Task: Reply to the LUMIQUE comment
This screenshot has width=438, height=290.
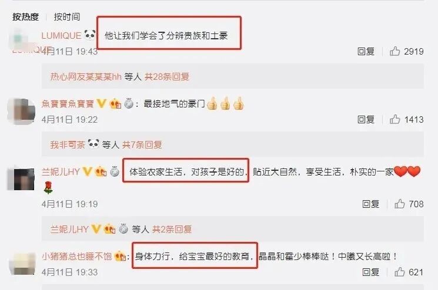Action: (366, 51)
